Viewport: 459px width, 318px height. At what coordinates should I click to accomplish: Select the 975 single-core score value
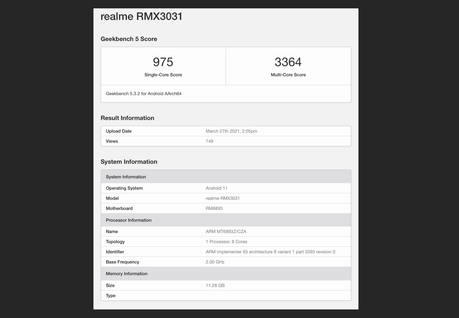pos(163,62)
